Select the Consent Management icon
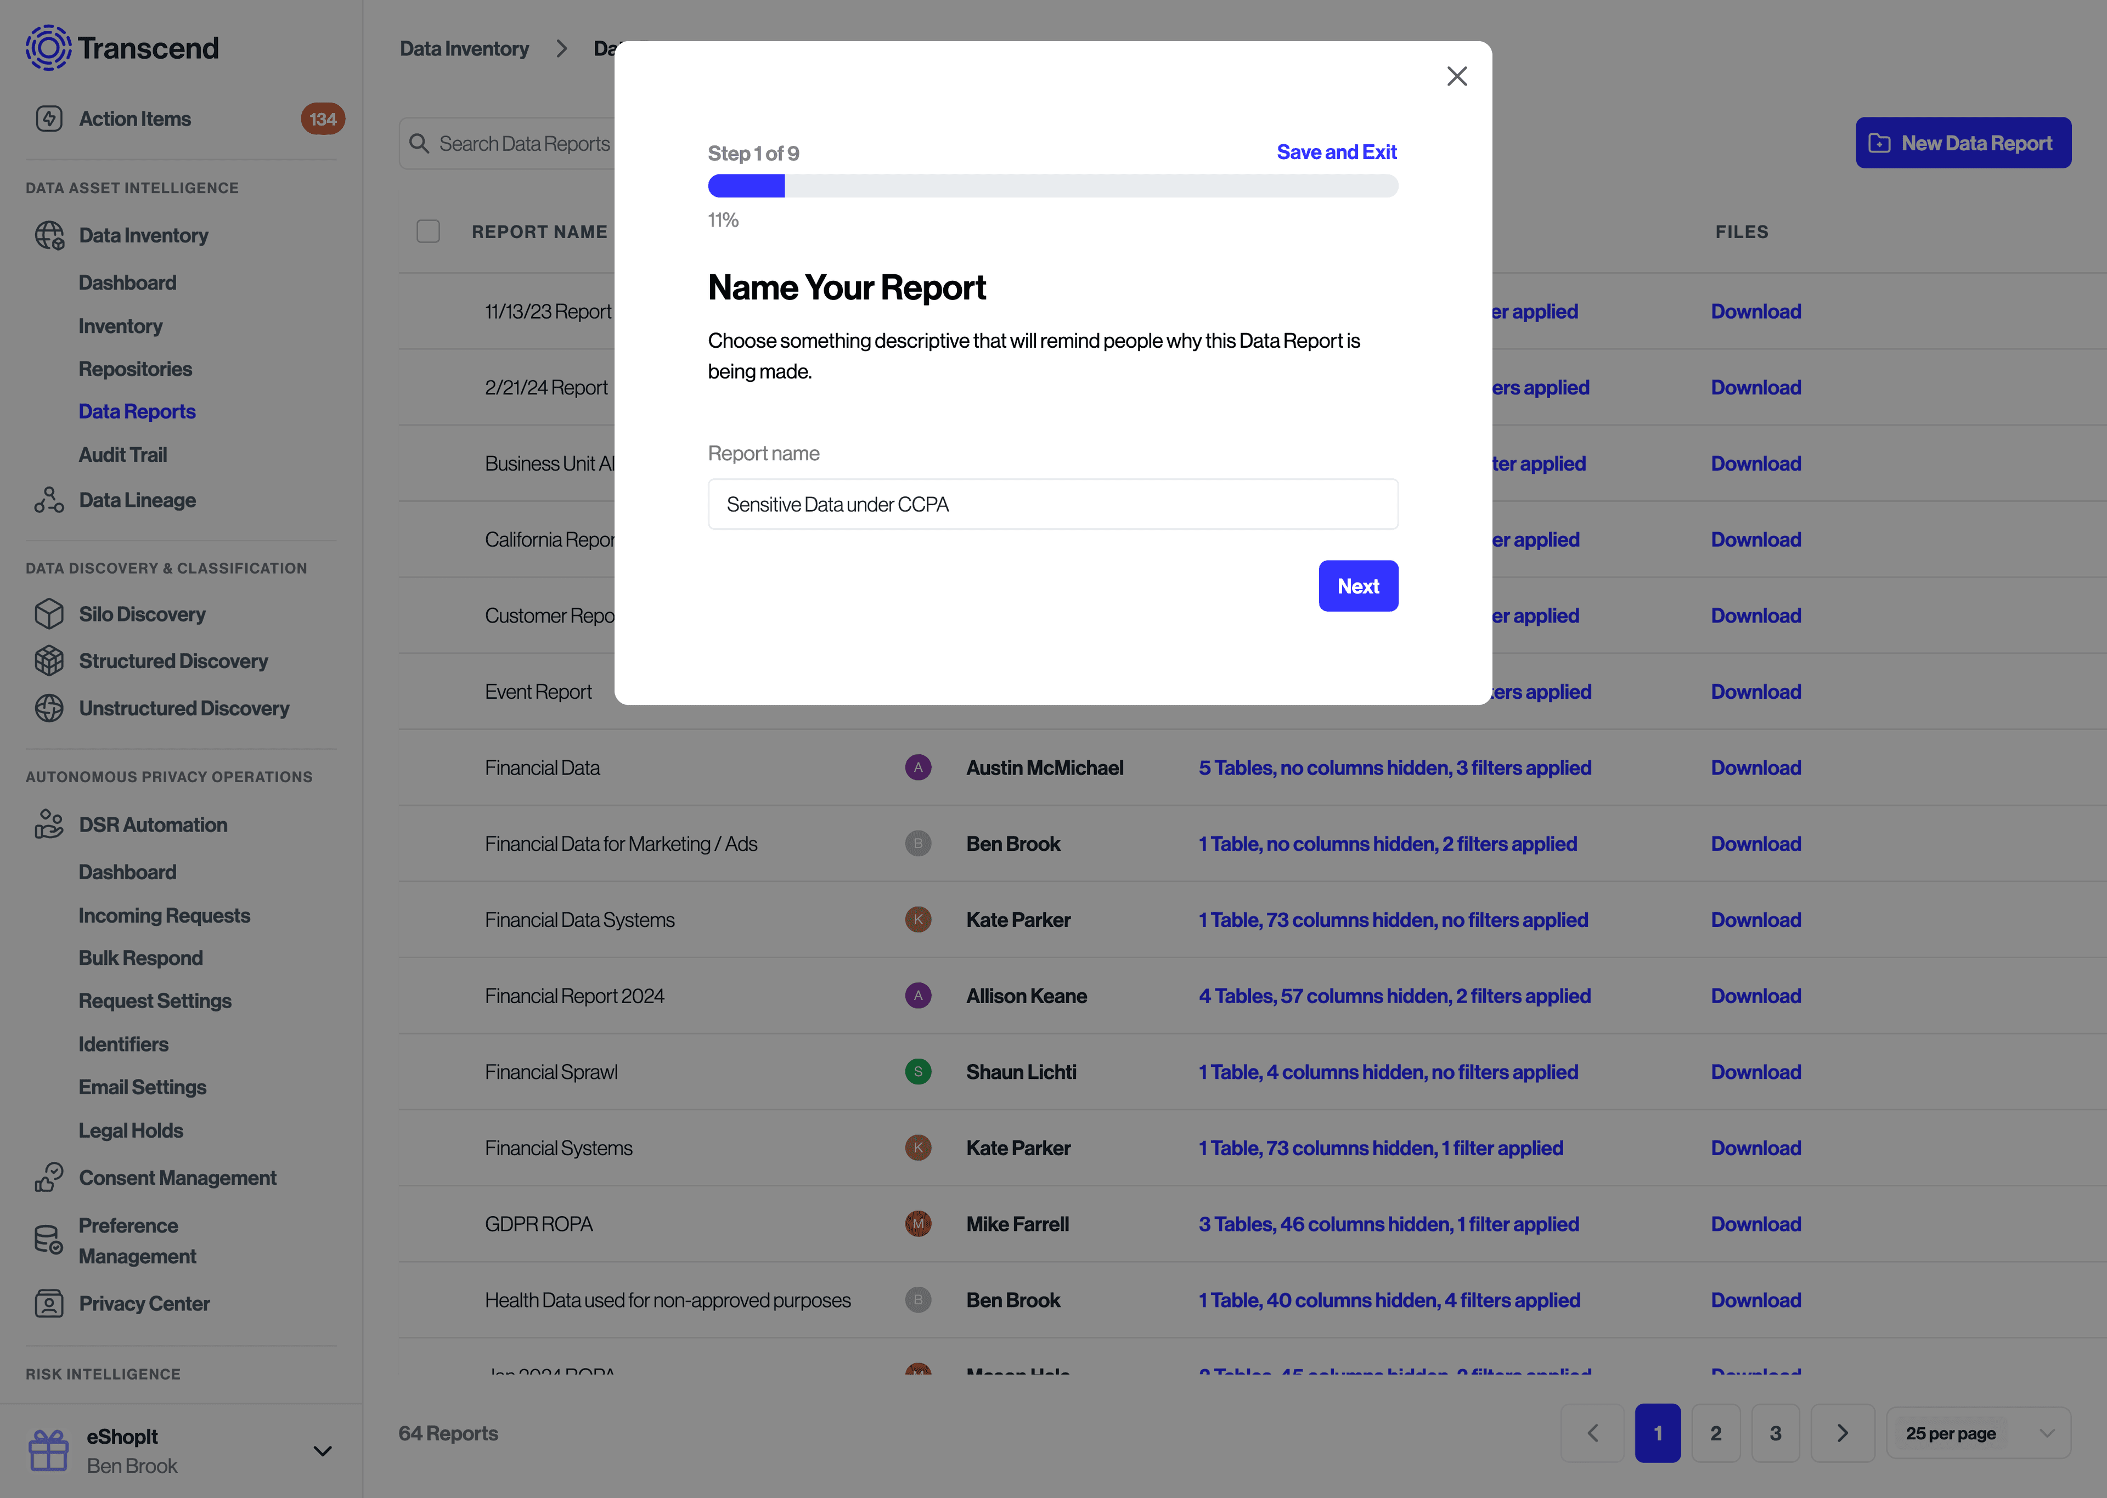Screen dimensions: 2107x1498 pos(49,1177)
